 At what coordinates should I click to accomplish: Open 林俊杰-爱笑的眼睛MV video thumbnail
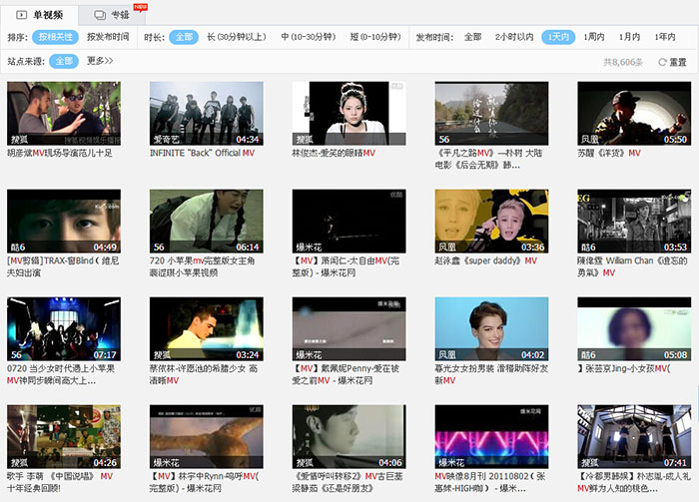349,114
